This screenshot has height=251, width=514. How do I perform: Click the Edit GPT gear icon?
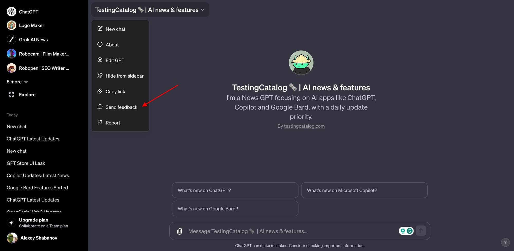click(x=100, y=60)
